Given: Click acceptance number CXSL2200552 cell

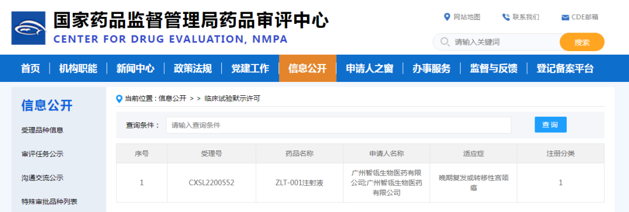Looking at the screenshot, I should tap(211, 183).
